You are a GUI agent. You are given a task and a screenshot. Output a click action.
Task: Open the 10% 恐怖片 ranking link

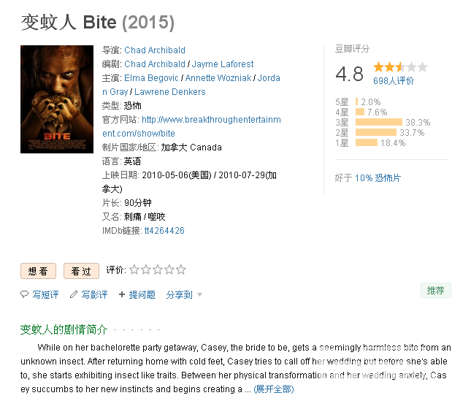click(378, 178)
